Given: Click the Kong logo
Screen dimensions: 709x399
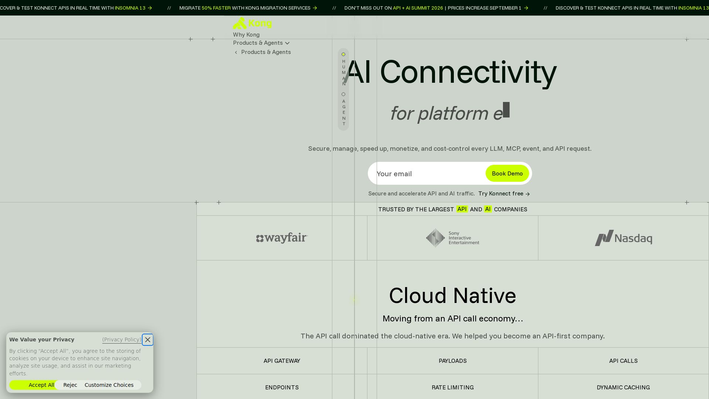Looking at the screenshot, I should coord(252,23).
